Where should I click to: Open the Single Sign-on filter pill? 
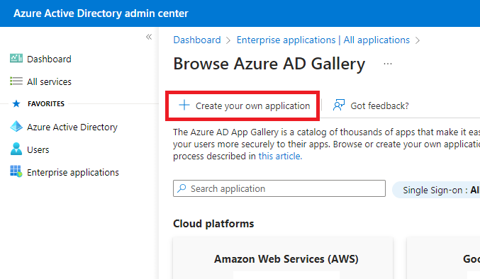(436, 190)
